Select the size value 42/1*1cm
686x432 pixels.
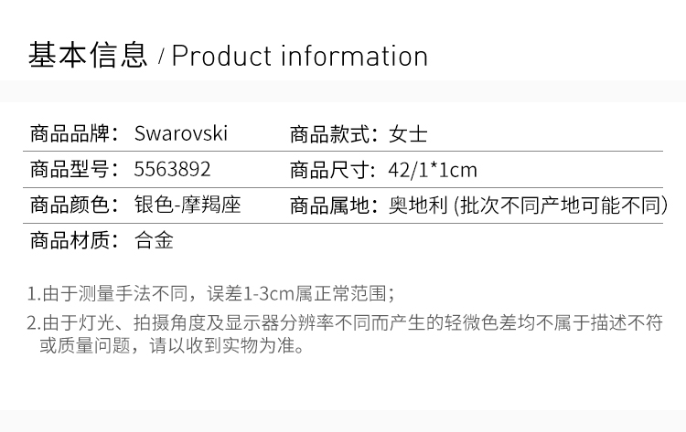coord(433,170)
